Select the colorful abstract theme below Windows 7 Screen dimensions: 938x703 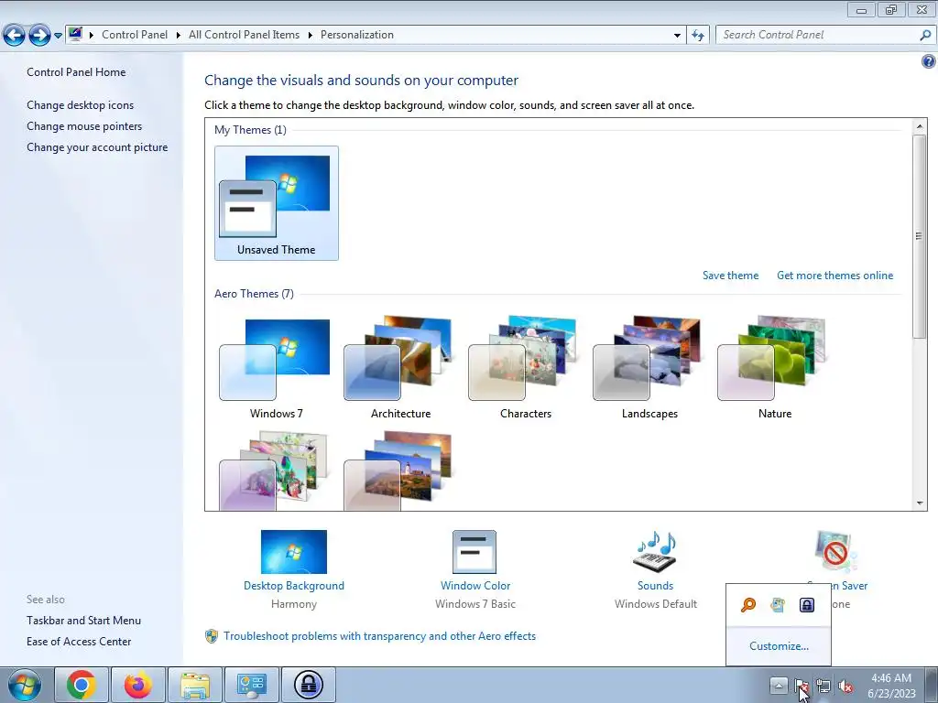coord(276,471)
